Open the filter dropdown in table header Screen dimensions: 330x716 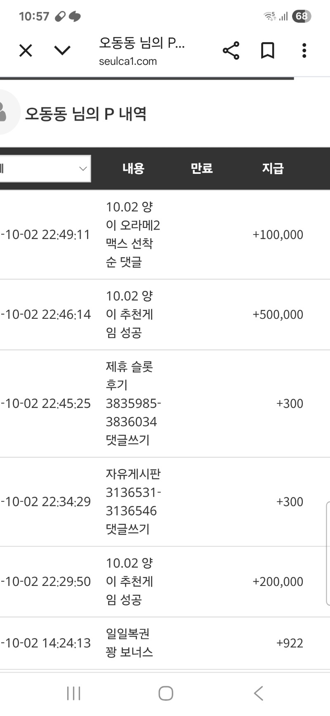point(45,168)
